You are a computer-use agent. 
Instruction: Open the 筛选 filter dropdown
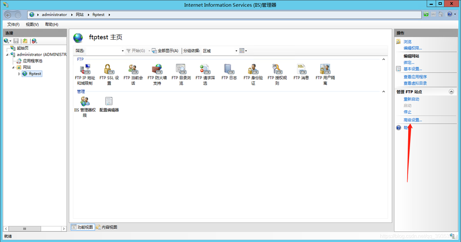[x=123, y=51]
